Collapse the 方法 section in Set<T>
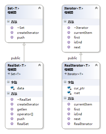Viewport: 106px width, 134px height. (8, 21)
